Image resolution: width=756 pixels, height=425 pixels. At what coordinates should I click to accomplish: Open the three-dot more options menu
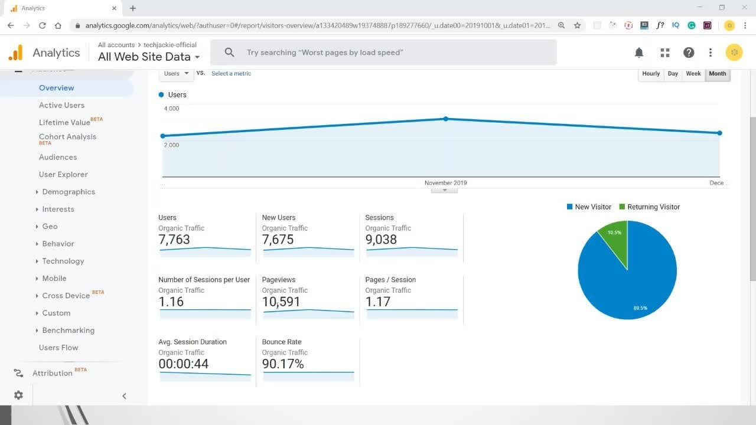(x=711, y=53)
